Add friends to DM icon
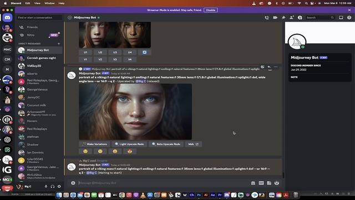The height and width of the screenshot is (200, 355). coord(292,17)
